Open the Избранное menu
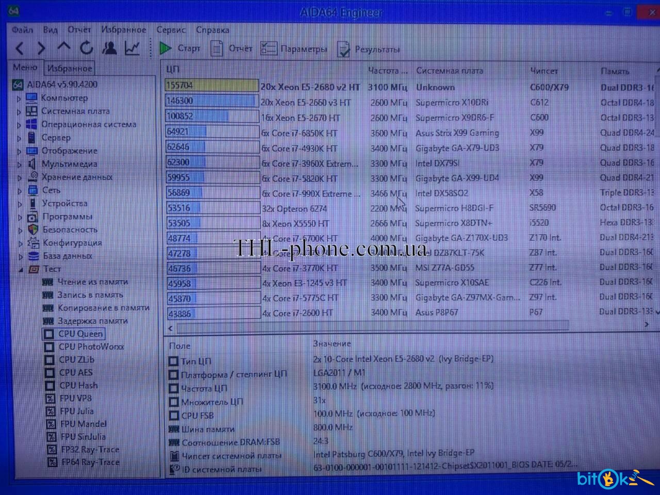Image resolution: width=660 pixels, height=495 pixels. [x=124, y=30]
